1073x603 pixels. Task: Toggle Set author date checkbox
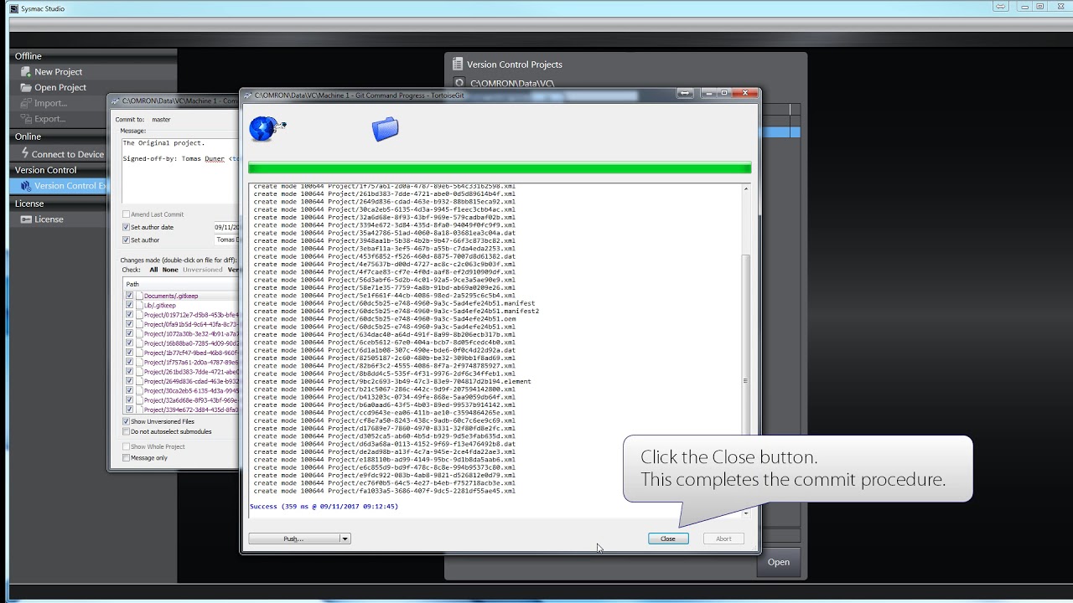pos(127,227)
